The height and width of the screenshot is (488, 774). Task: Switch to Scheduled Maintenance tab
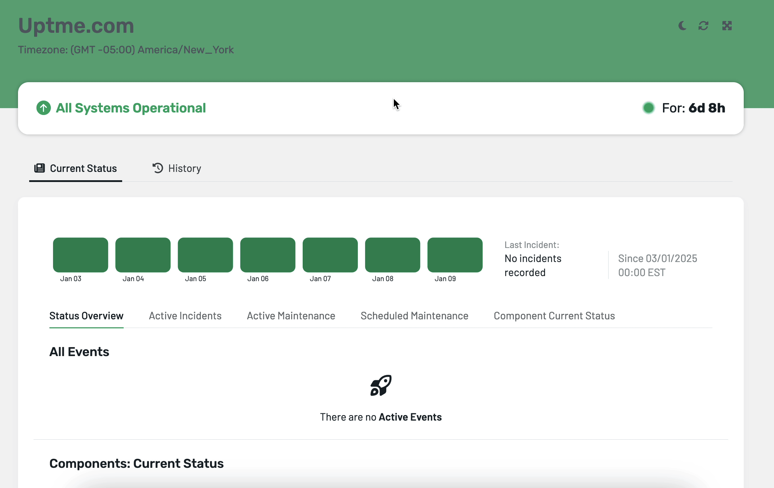[x=414, y=316]
